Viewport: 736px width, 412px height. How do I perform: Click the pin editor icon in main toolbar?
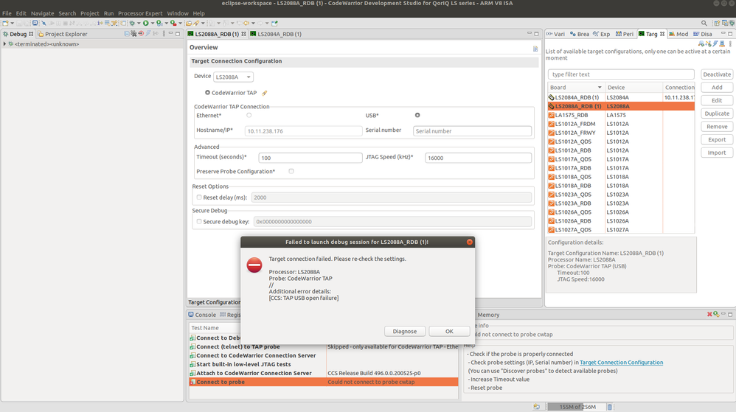[274, 23]
